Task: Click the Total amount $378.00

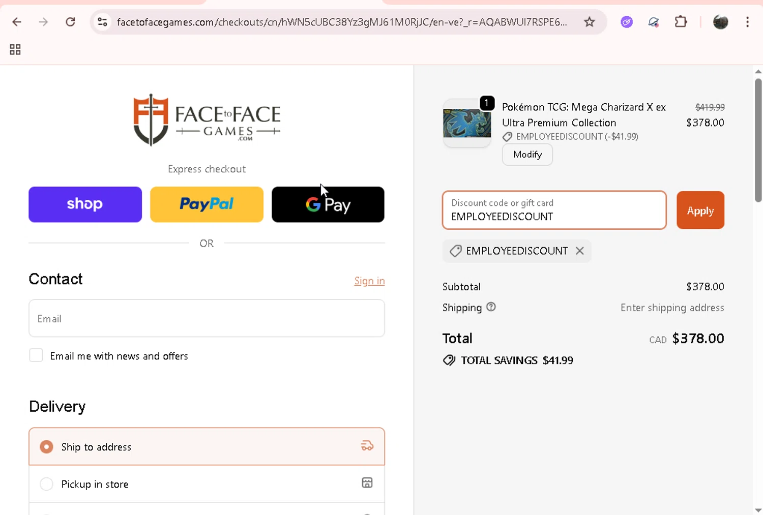Action: (x=698, y=339)
